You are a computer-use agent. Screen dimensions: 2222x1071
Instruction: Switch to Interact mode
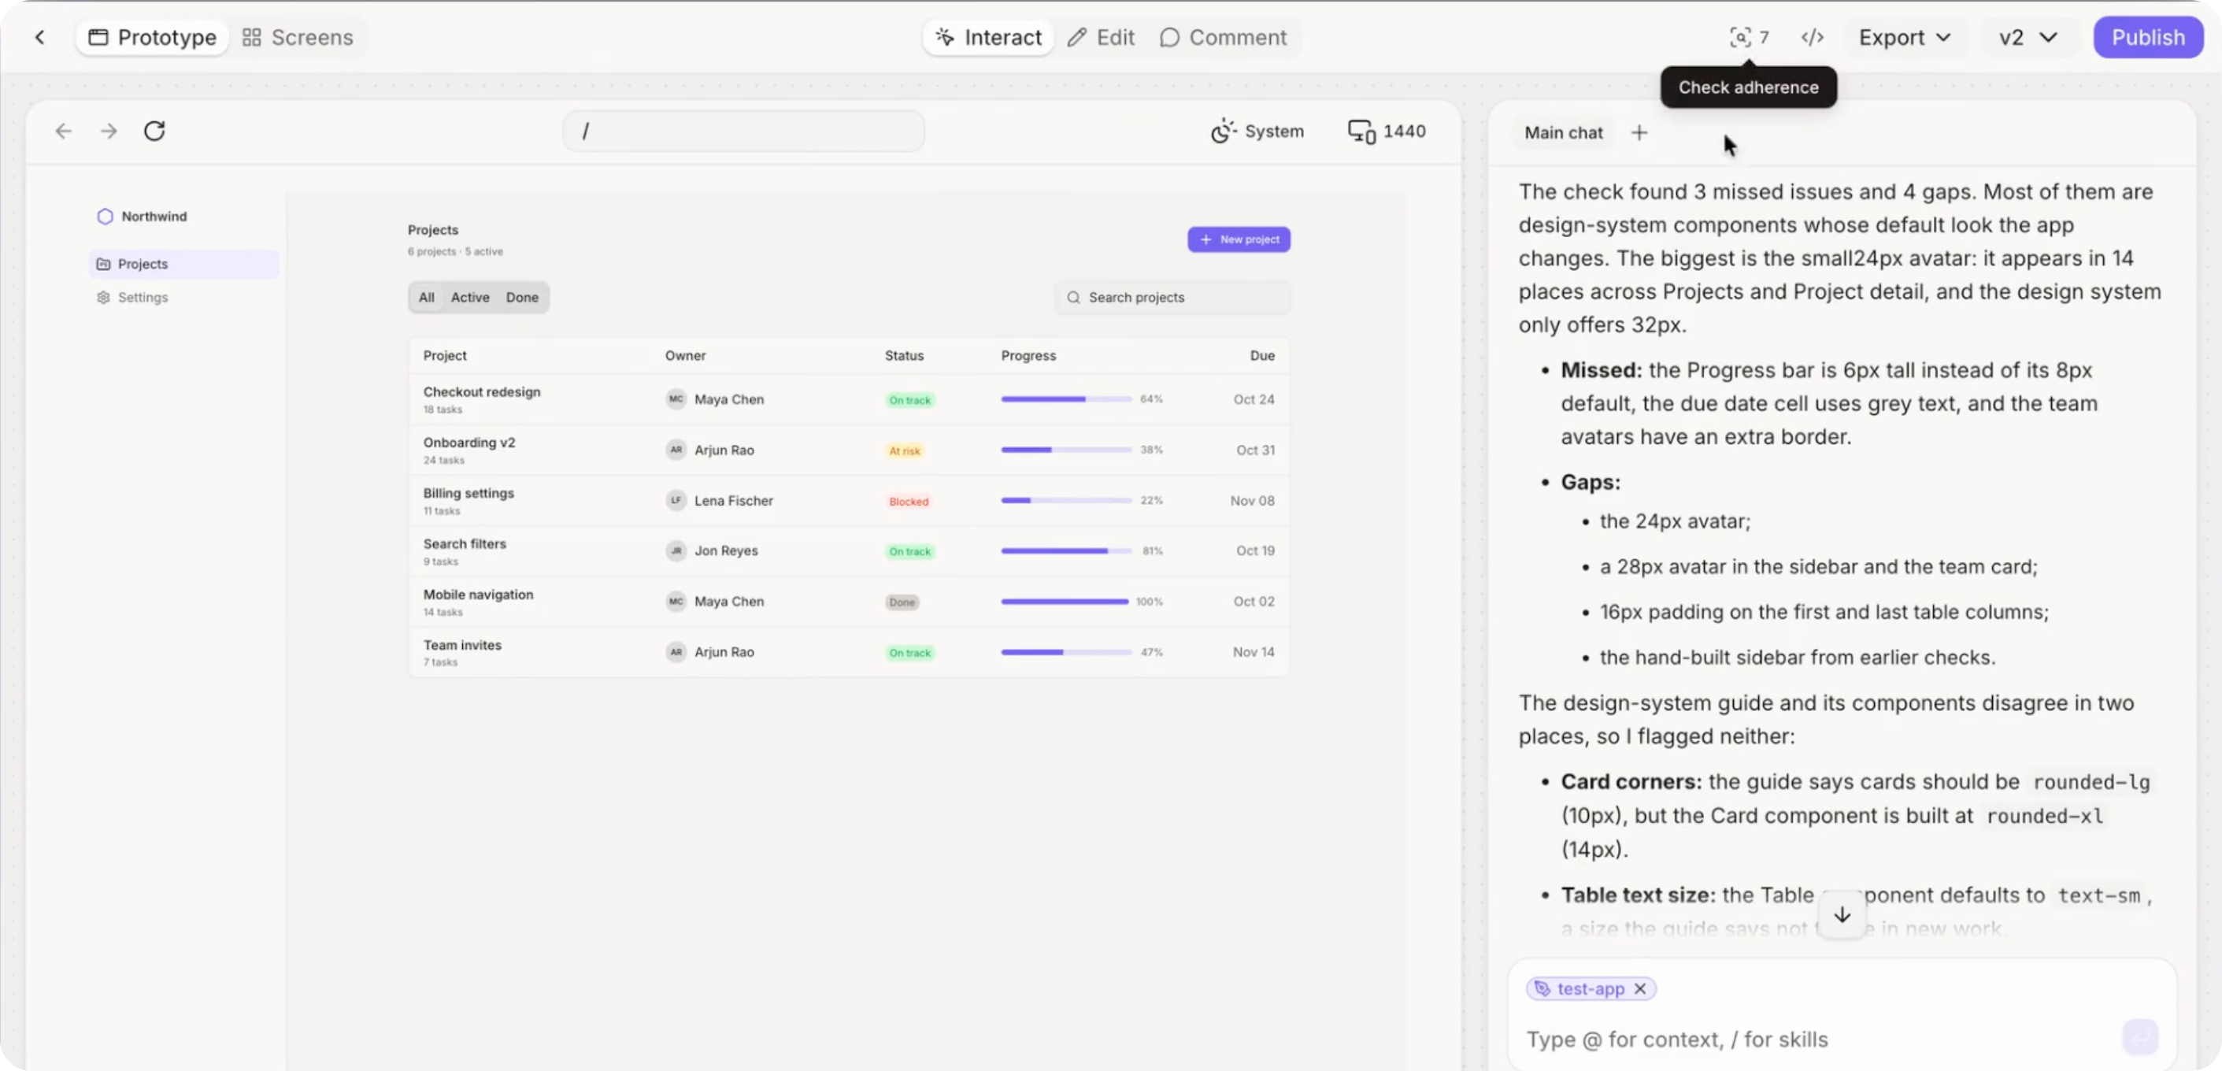[988, 37]
